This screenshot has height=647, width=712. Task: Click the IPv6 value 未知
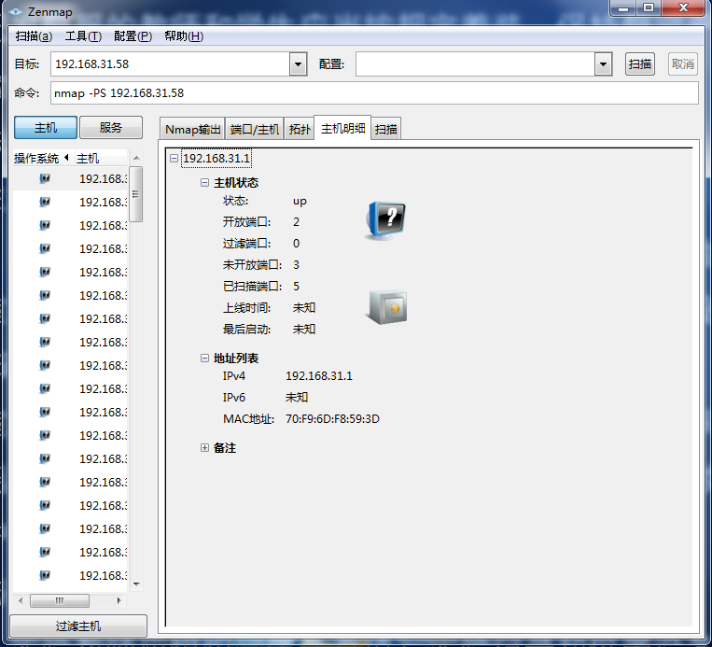(x=297, y=397)
